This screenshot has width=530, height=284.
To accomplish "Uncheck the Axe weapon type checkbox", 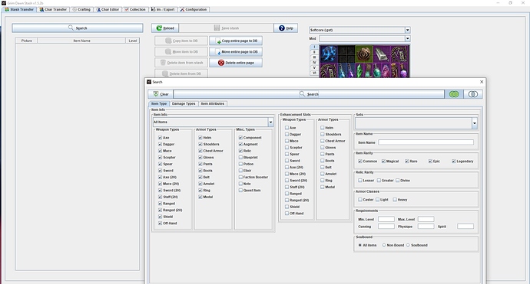I will 160,138.
